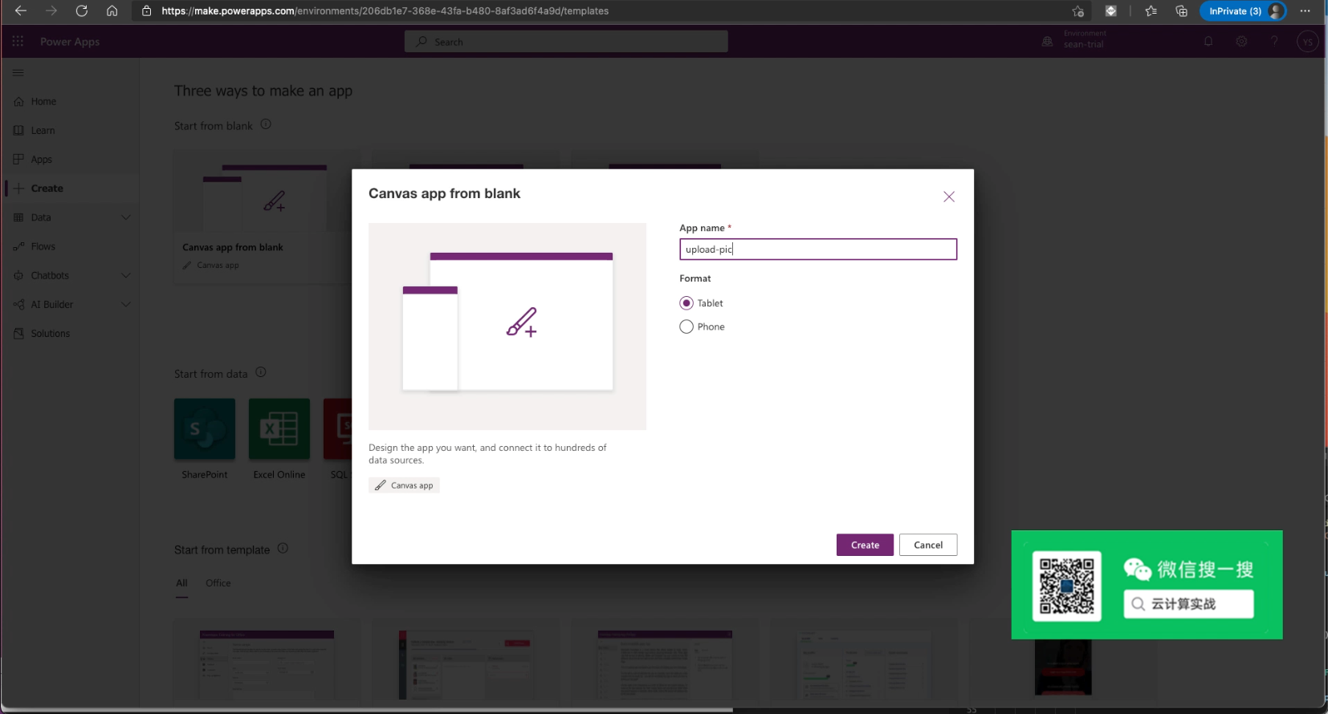This screenshot has width=1328, height=714.
Task: Open Power Apps settings gear
Action: tap(1241, 42)
